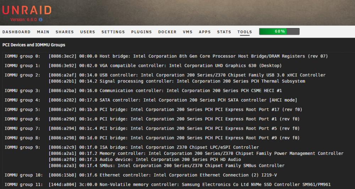355x189 pixels.
Task: Click the [8086:3e92] device ID
Action: (x=62, y=66)
